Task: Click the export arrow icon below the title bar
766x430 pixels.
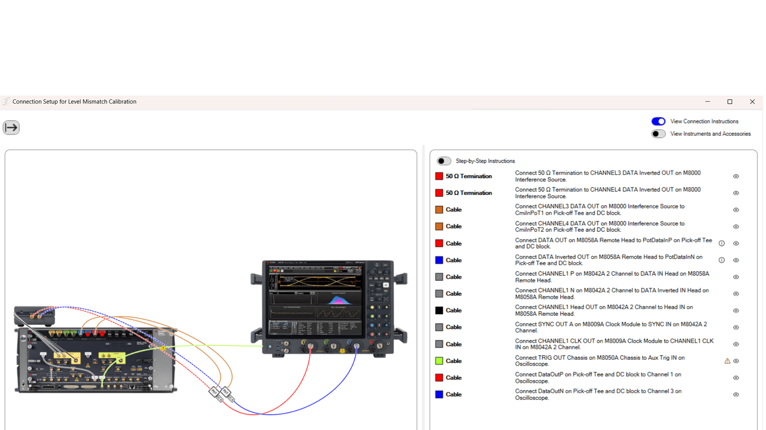Action: (x=11, y=128)
